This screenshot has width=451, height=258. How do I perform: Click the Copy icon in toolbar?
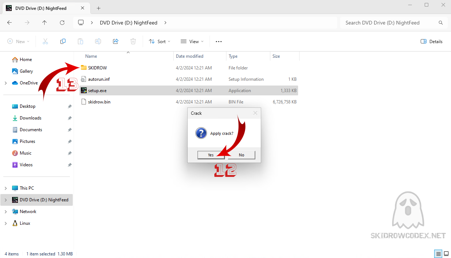[63, 41]
